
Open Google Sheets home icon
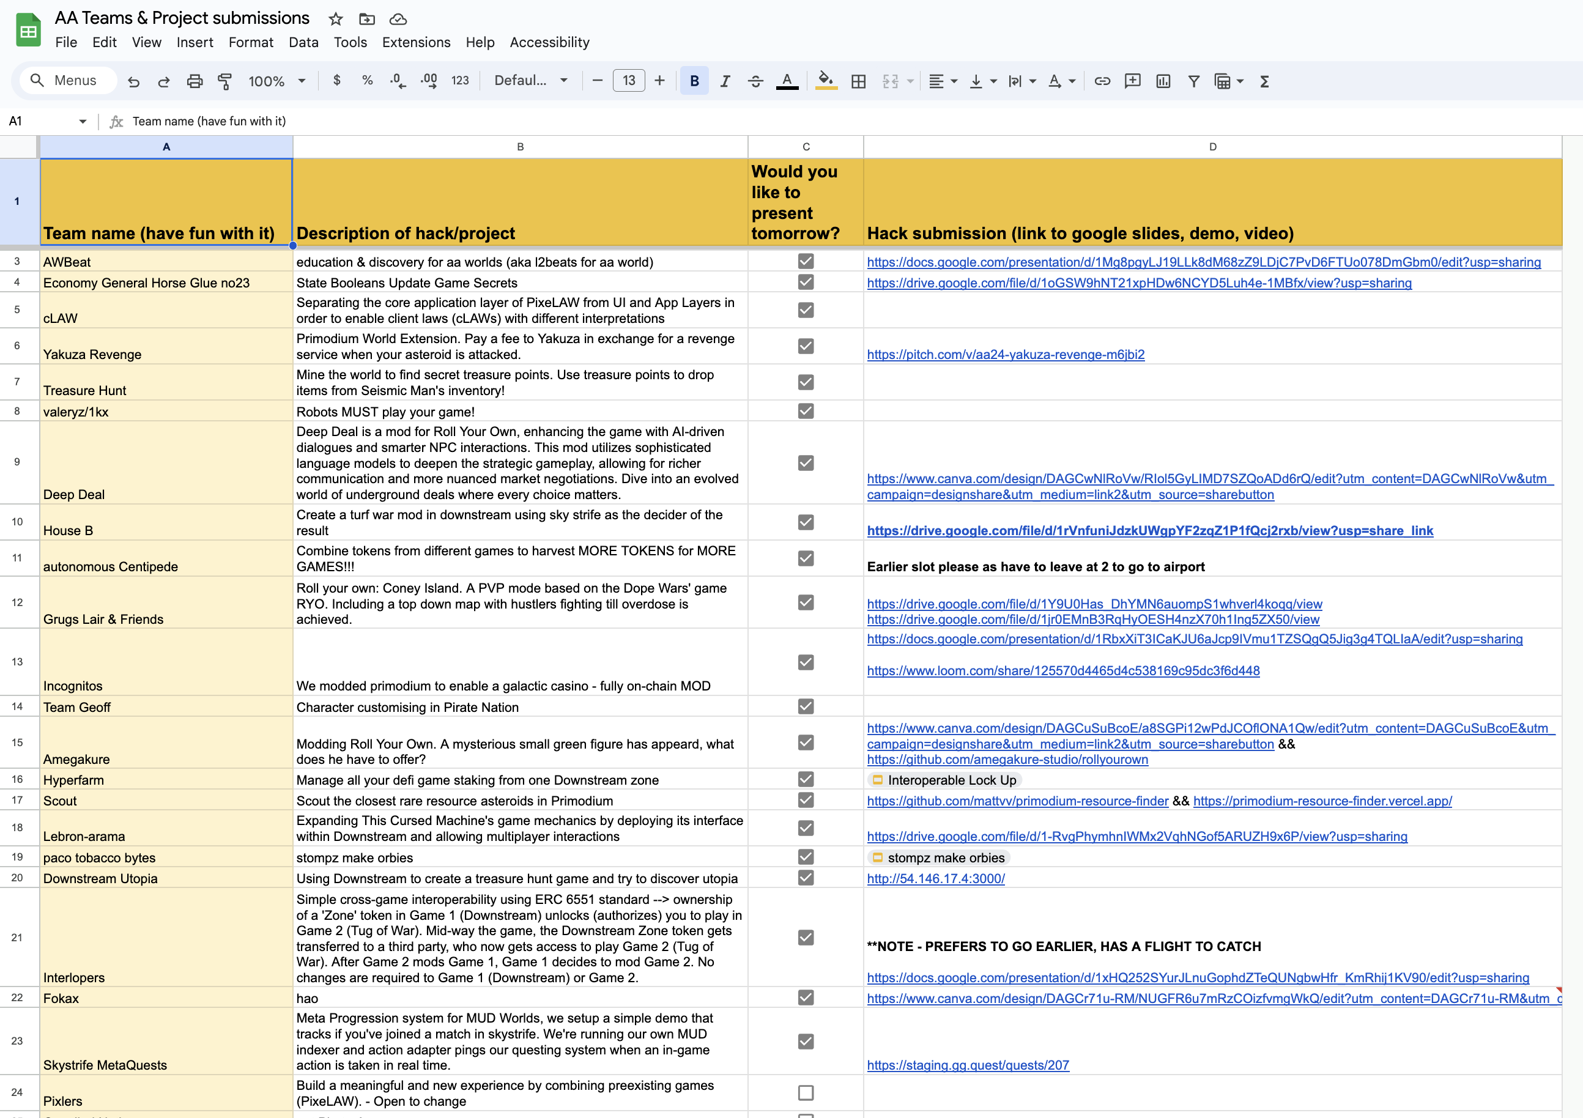[28, 31]
